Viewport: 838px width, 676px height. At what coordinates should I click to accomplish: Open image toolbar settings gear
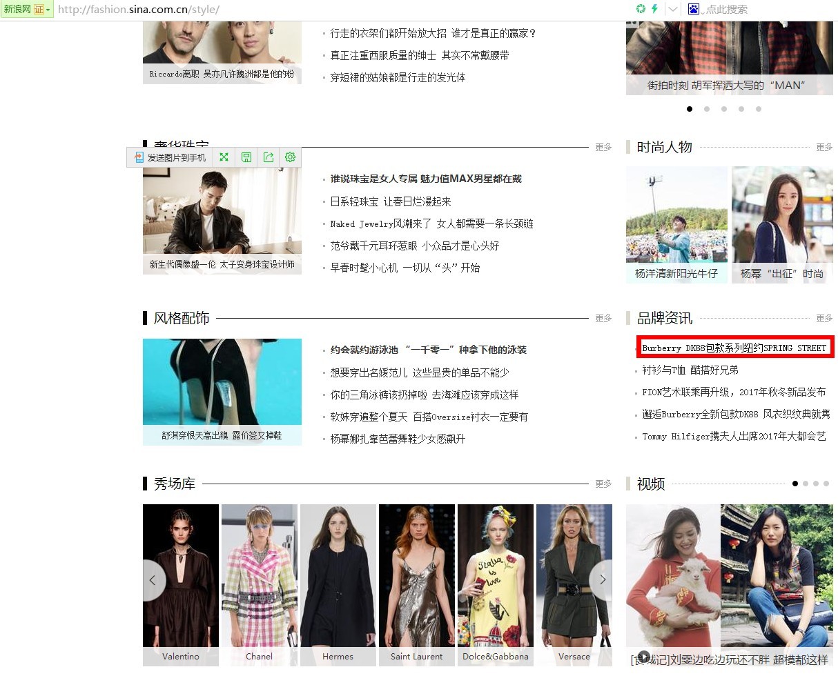coord(290,157)
